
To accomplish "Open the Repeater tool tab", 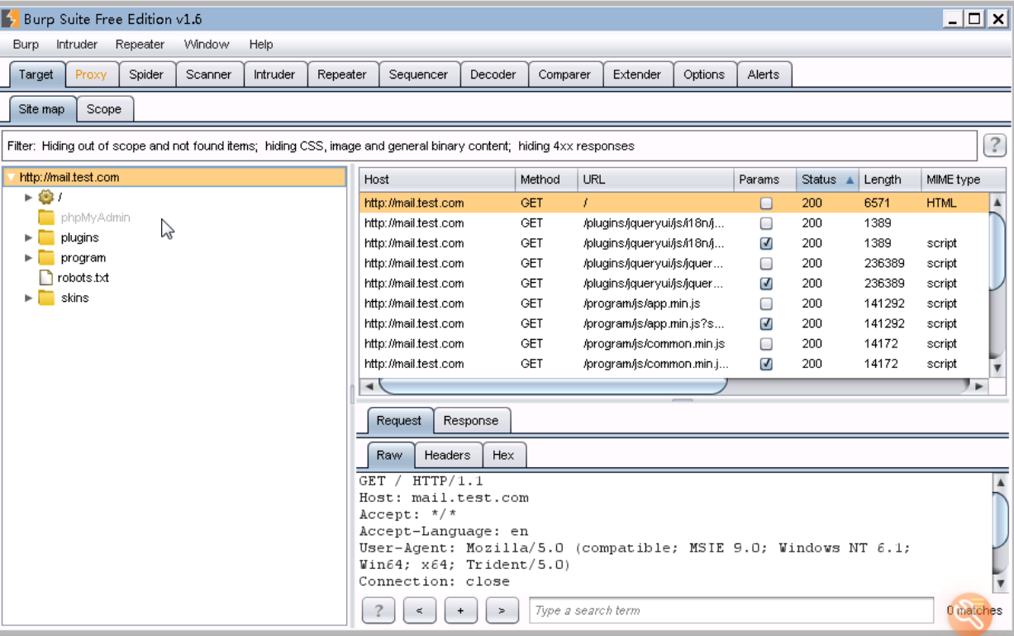I will [342, 74].
